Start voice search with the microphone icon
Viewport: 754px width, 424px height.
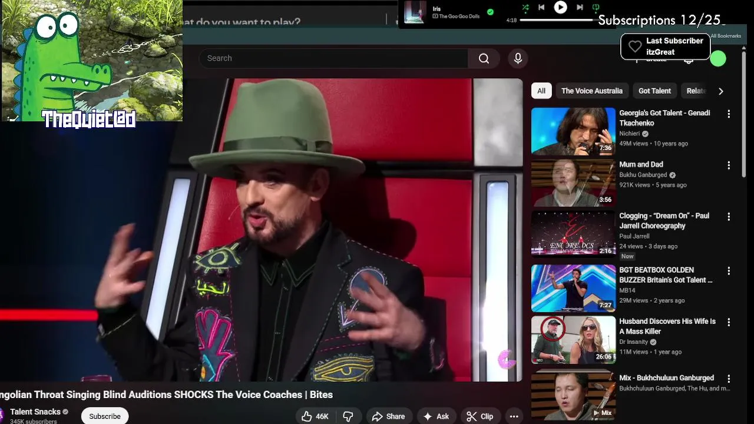(518, 58)
